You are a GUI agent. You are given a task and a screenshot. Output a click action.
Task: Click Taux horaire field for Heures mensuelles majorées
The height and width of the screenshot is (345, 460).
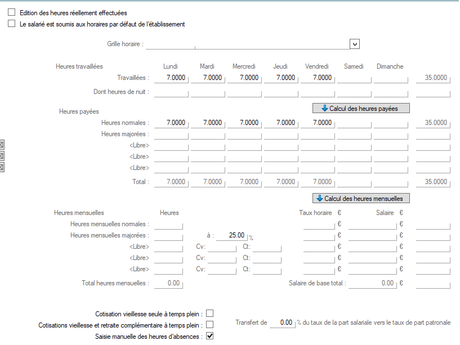click(319, 235)
